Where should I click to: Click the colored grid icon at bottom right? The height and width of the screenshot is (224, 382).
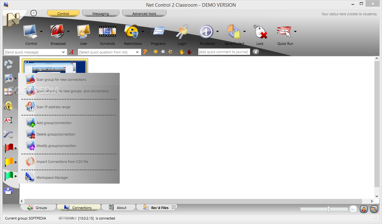[374, 209]
